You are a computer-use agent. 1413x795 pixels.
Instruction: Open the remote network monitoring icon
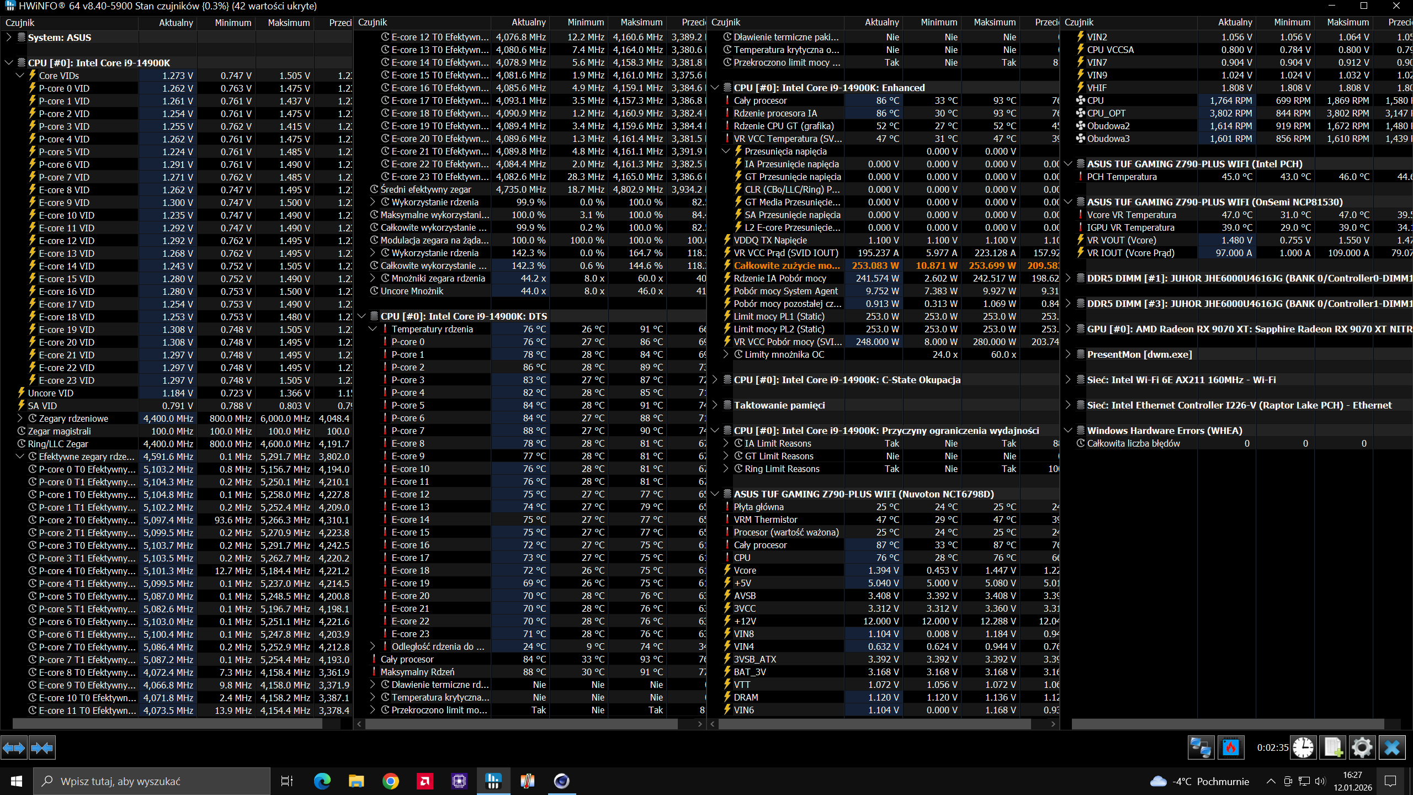pyautogui.click(x=1200, y=748)
